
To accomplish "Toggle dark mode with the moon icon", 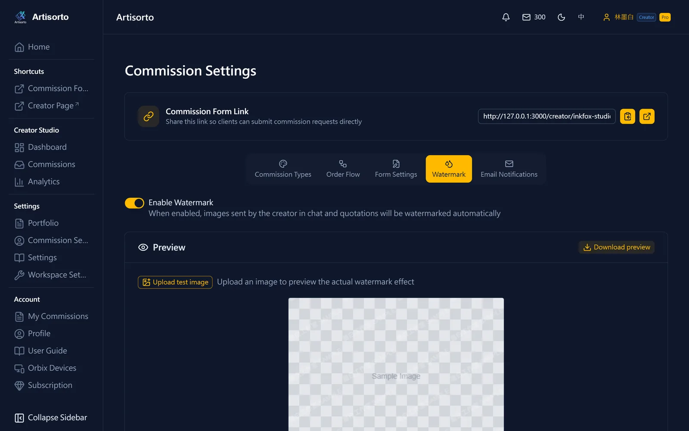I will tap(561, 17).
